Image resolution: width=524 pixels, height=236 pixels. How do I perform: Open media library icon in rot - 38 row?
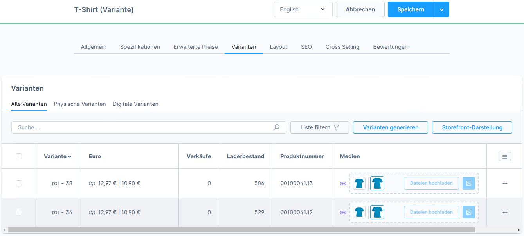pyautogui.click(x=468, y=183)
